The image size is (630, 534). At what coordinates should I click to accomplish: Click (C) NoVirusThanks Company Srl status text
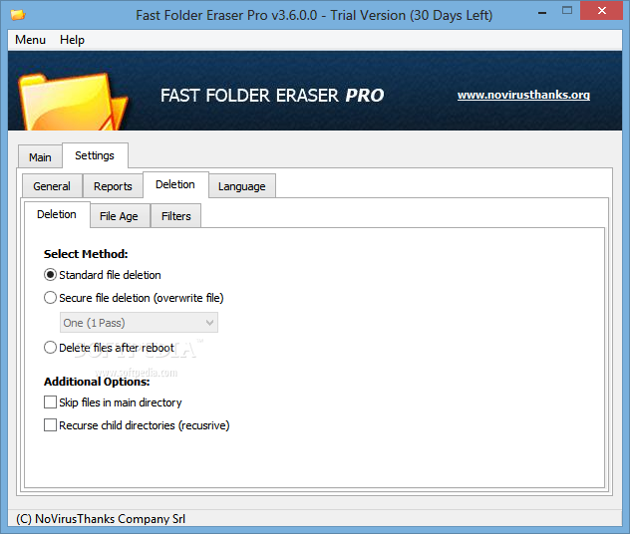[101, 519]
